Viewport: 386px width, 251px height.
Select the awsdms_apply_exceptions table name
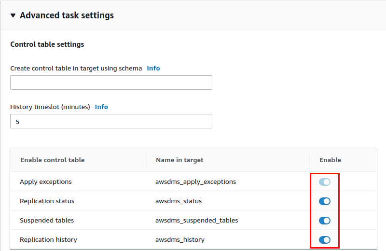coord(196,182)
